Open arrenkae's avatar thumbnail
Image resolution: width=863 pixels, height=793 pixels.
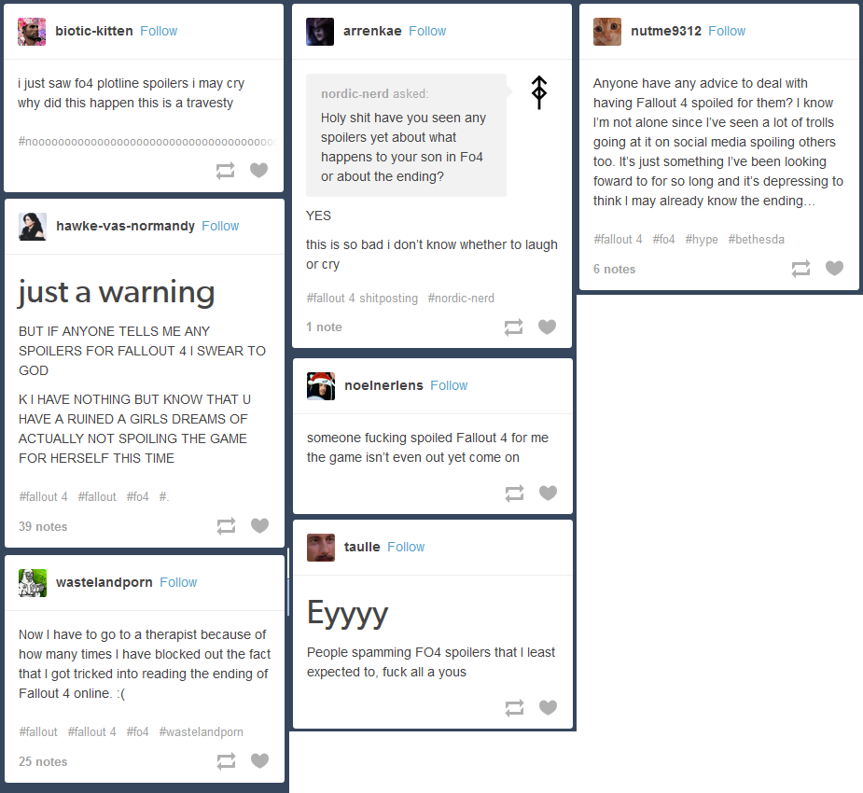coord(320,32)
